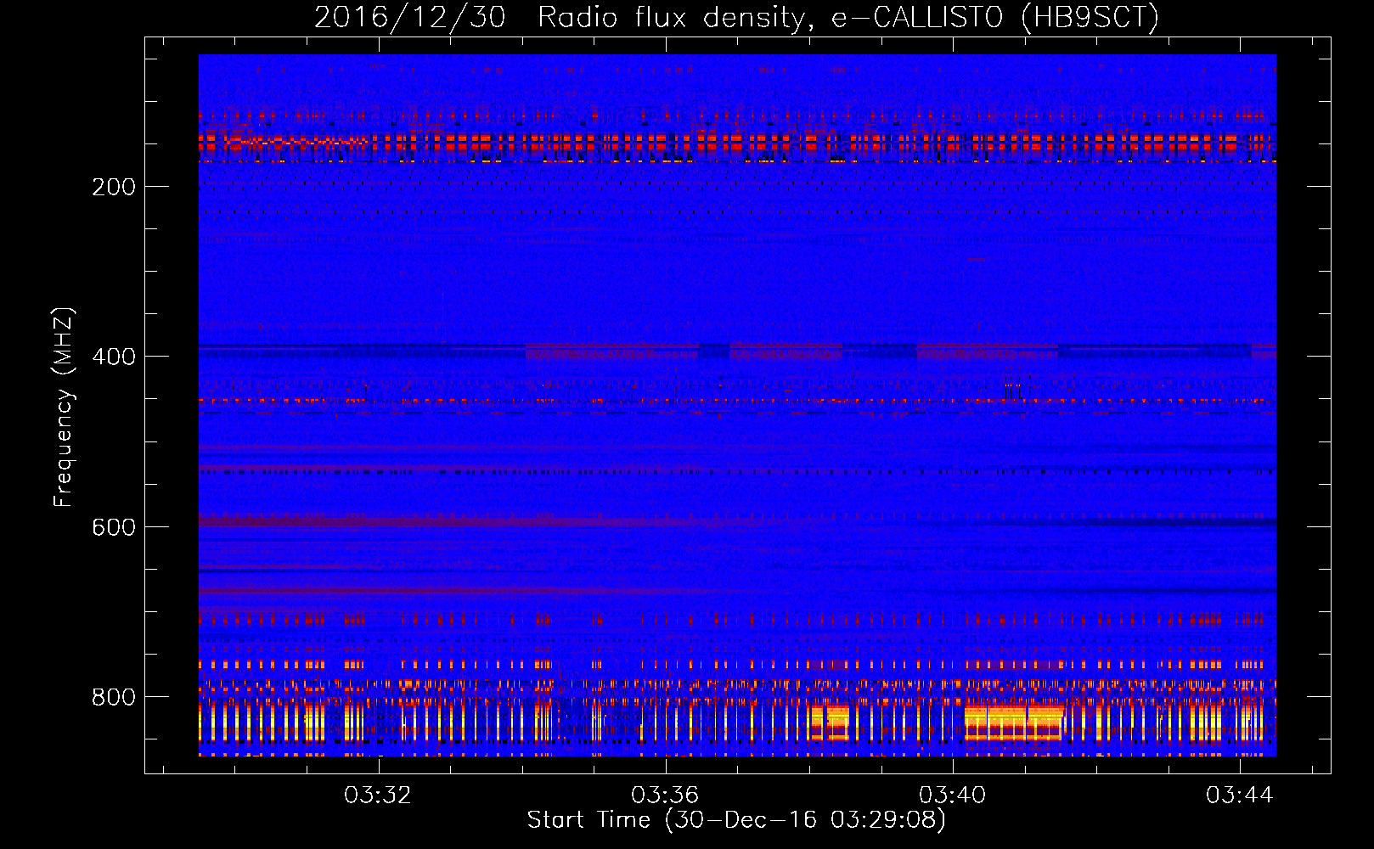1374x849 pixels.
Task: Click the 200 frequency tick label
Action: (x=114, y=187)
